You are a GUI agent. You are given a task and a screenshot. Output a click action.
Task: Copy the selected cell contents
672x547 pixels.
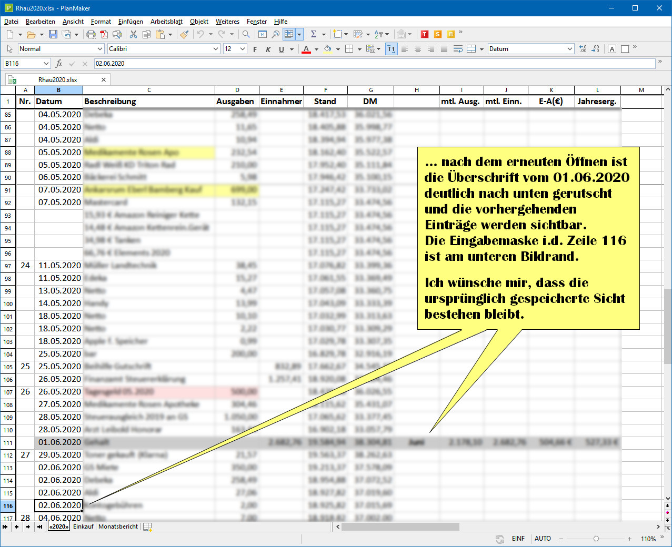147,34
